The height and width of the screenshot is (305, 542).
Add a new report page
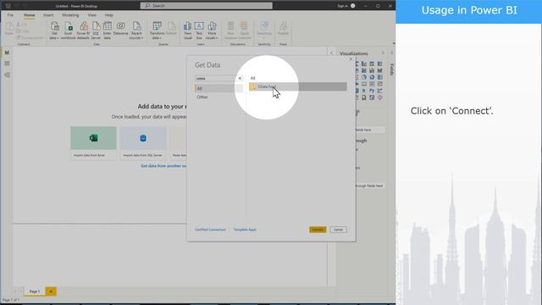click(51, 291)
